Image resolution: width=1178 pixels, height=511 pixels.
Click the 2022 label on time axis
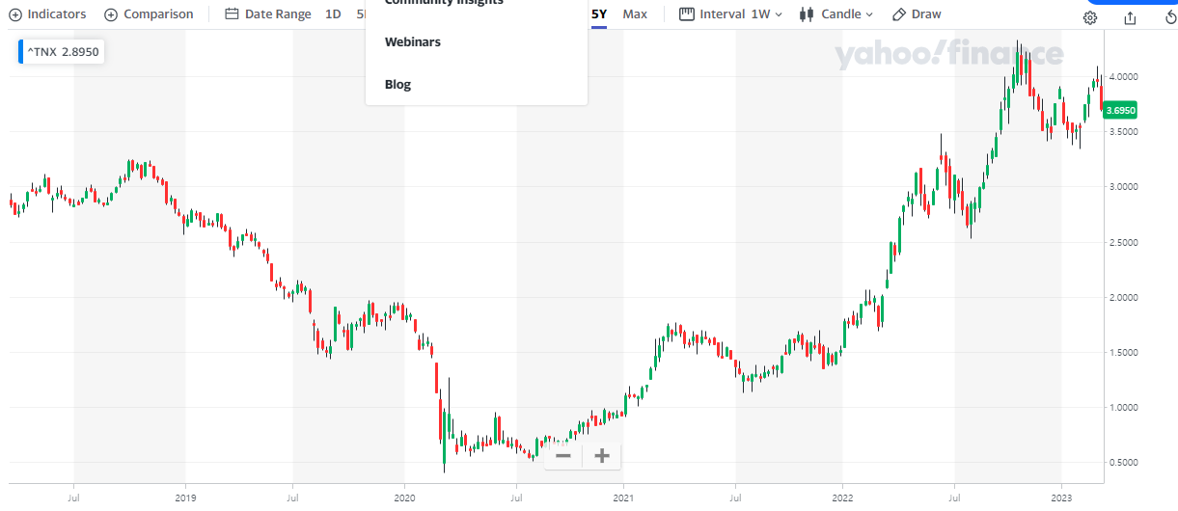(843, 499)
